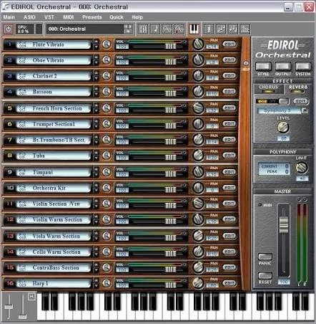Click the pan knob on Flute Vibrato row
This screenshot has height=324, width=316.
tap(198, 44)
